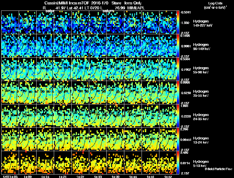Click the '-0.5241' colorbar maximum value
234x178 pixels.
click(185, 12)
